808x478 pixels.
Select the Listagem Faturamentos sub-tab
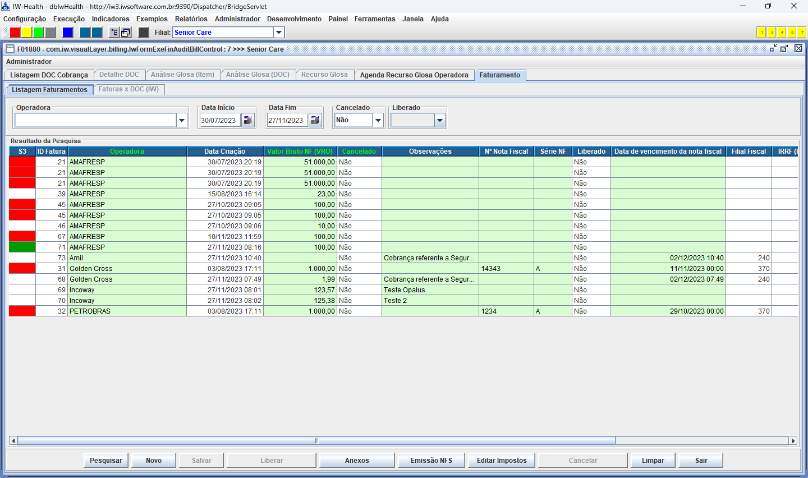(49, 90)
